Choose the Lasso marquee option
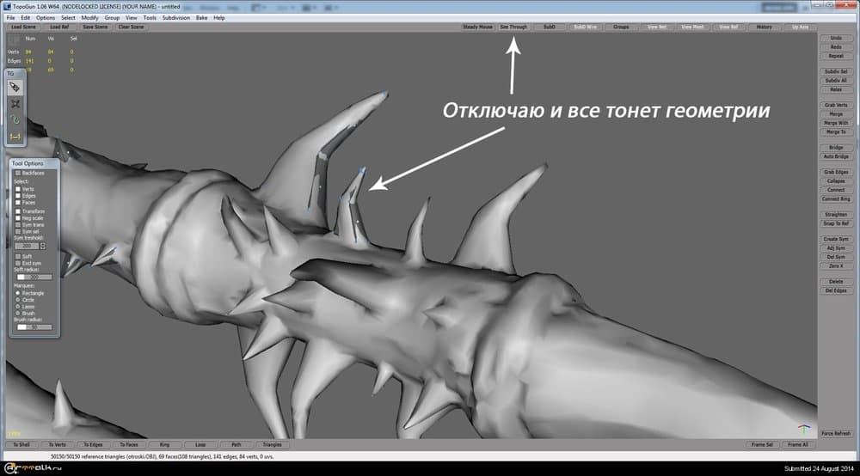 tap(18, 307)
